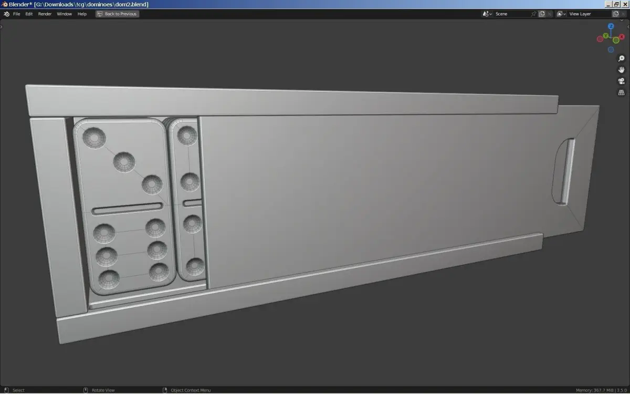Click the Select hint in status bar
This screenshot has width=630, height=394.
[x=18, y=390]
